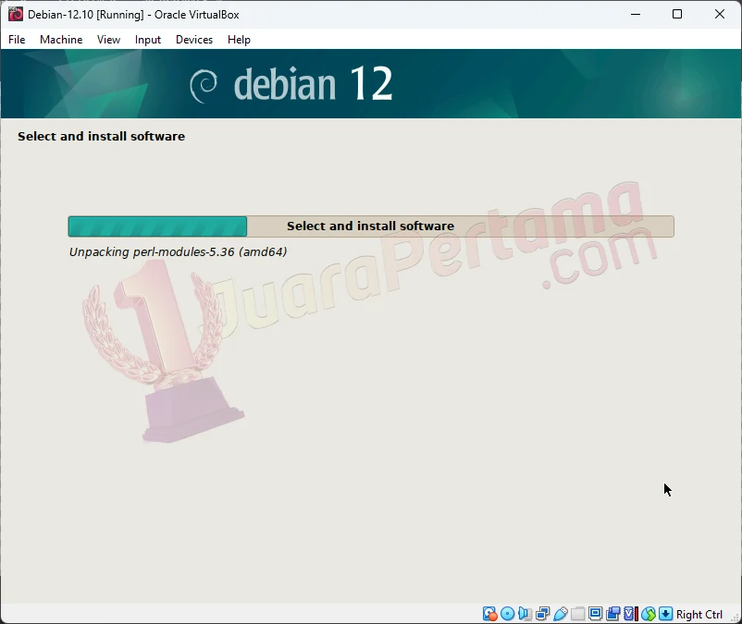Click the network adapter status icon
The height and width of the screenshot is (624, 742).
pos(541,613)
